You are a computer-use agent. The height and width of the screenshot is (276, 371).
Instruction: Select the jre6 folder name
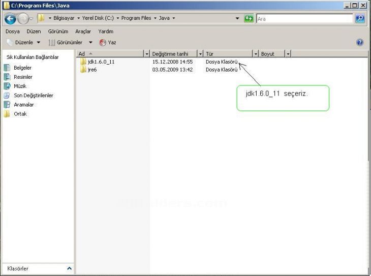92,70
